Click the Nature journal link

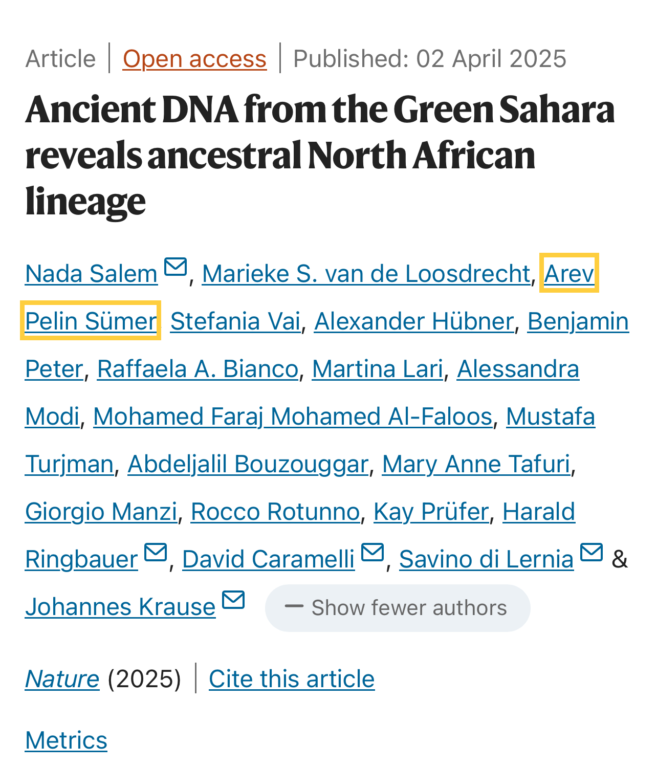point(62,679)
